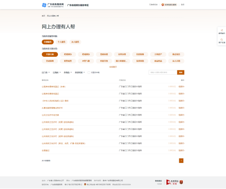The width and height of the screenshot is (226, 189).
Task: Select the 住房保障 topic tag
Action: [x=140, y=54]
